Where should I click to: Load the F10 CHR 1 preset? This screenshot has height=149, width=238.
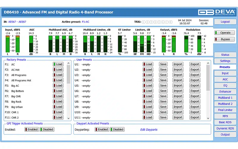tap(58, 112)
